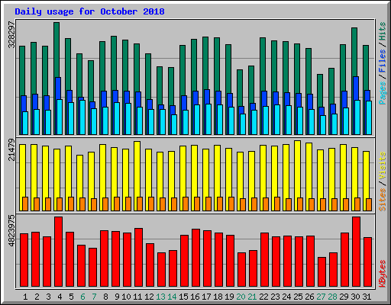The image size is (391, 305).
Task: Click day label 30 on the x-axis
Action: [x=355, y=297]
